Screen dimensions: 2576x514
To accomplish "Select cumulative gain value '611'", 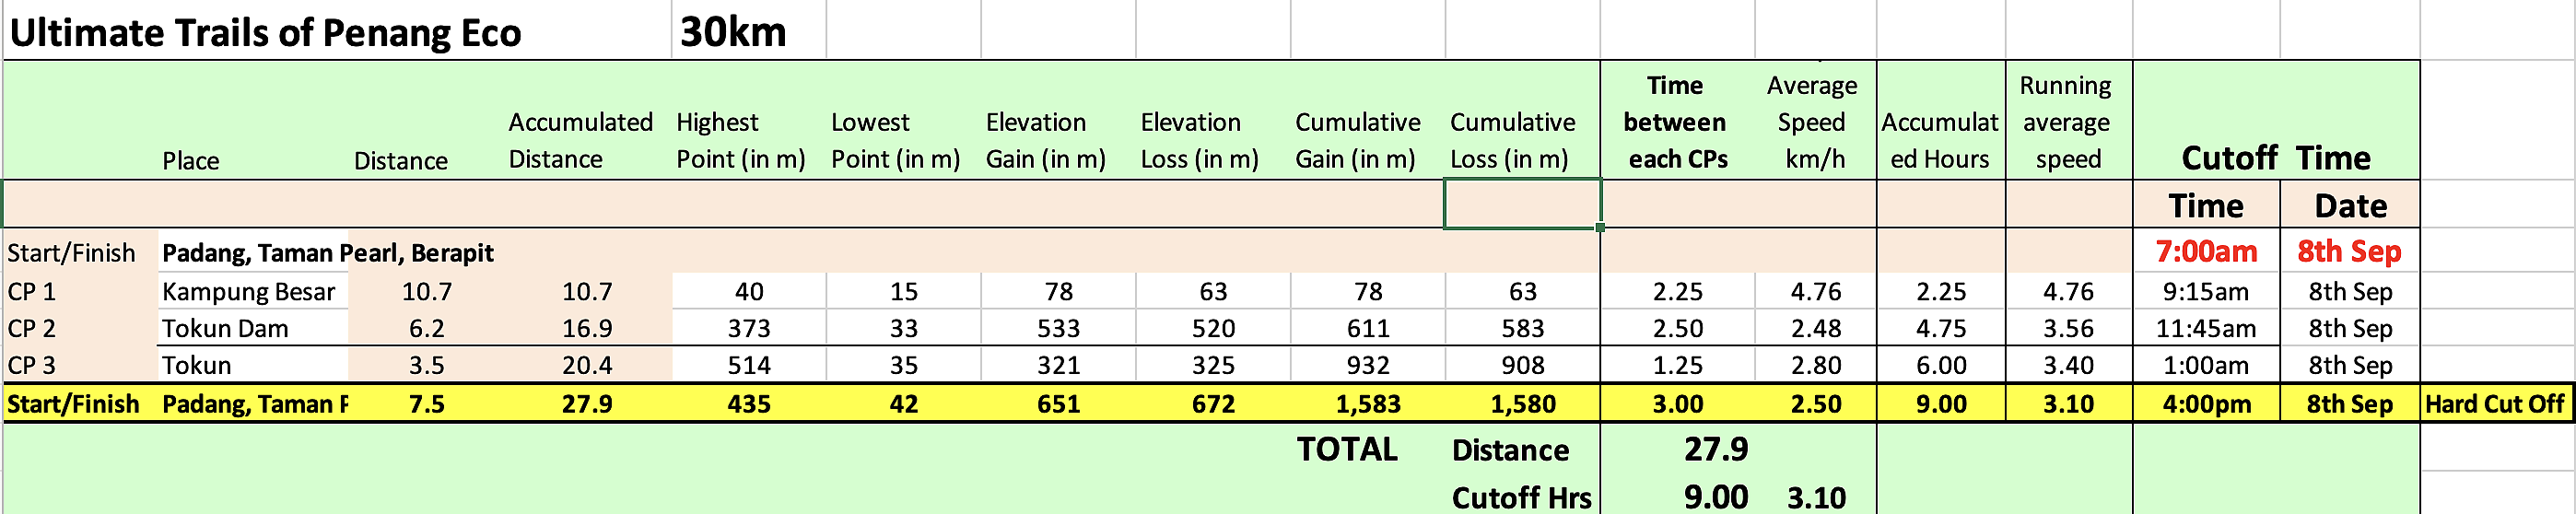I will coord(1368,329).
